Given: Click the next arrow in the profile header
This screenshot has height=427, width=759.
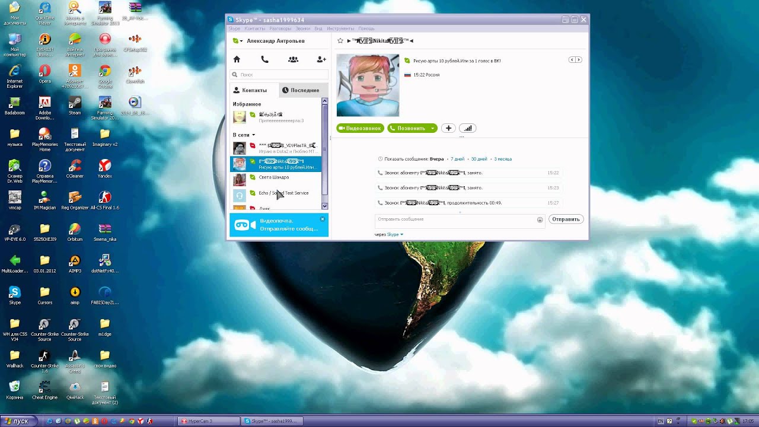Looking at the screenshot, I should click(x=579, y=60).
